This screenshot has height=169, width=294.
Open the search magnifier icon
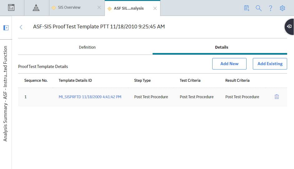[x=258, y=8]
